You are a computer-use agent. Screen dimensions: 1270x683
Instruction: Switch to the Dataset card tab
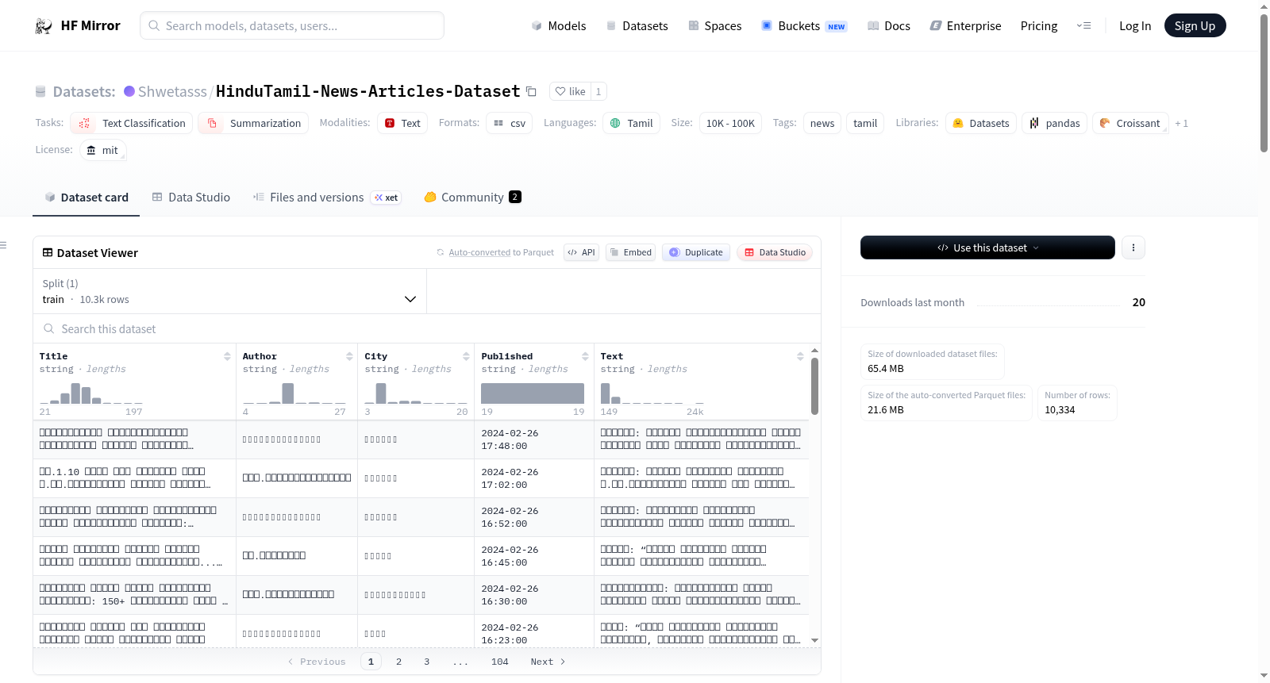(x=86, y=198)
